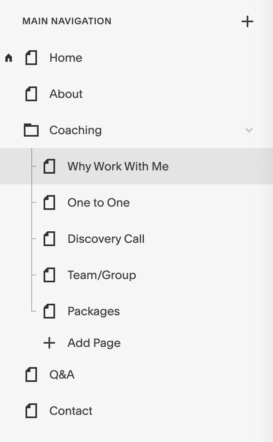Click the page icon next to Team/Group
273x442 pixels.
(49, 275)
